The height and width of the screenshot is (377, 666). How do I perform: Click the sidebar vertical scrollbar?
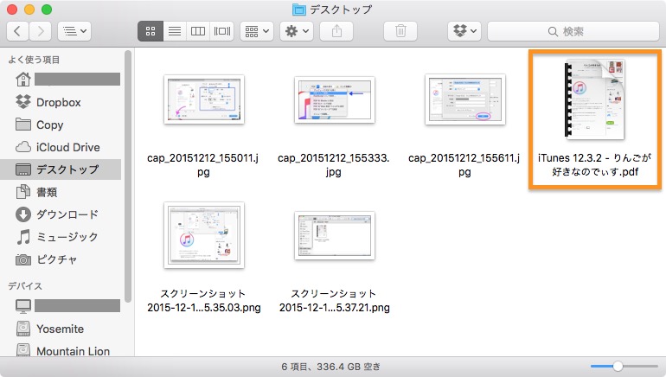coord(128,176)
